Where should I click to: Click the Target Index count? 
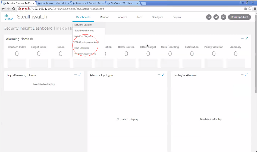39,54
